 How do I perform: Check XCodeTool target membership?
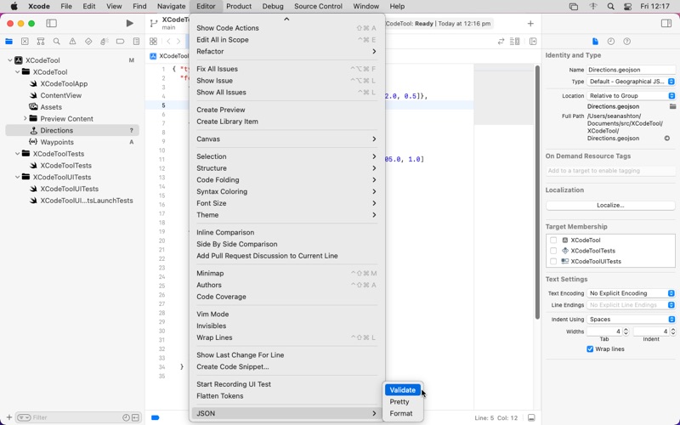click(x=553, y=240)
